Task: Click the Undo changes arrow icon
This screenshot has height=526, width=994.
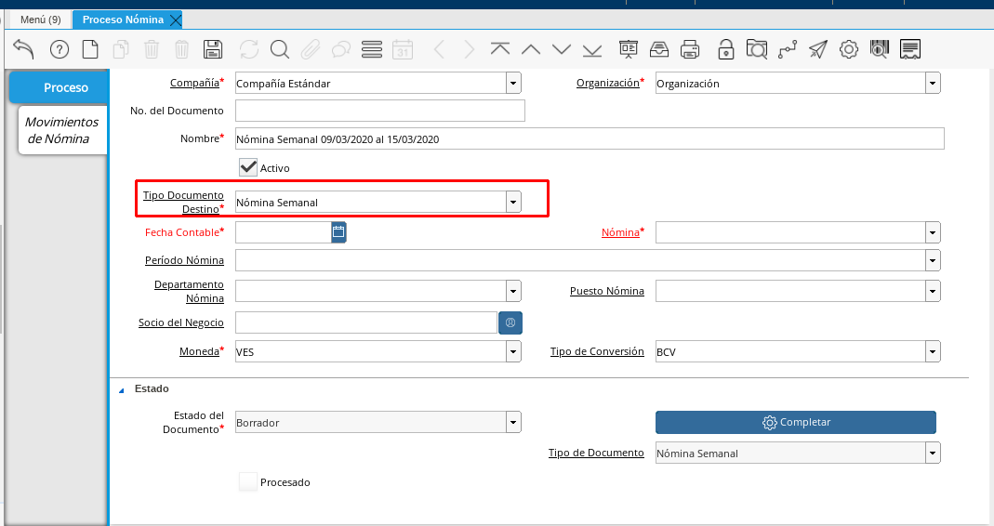Action: (24, 49)
